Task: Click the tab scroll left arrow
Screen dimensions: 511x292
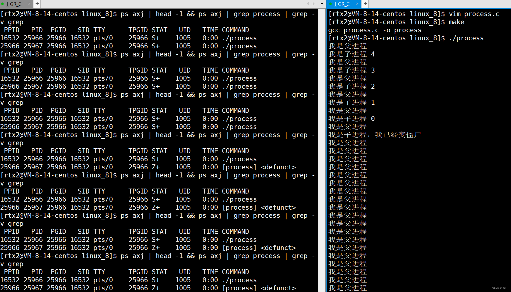Action: (308, 4)
